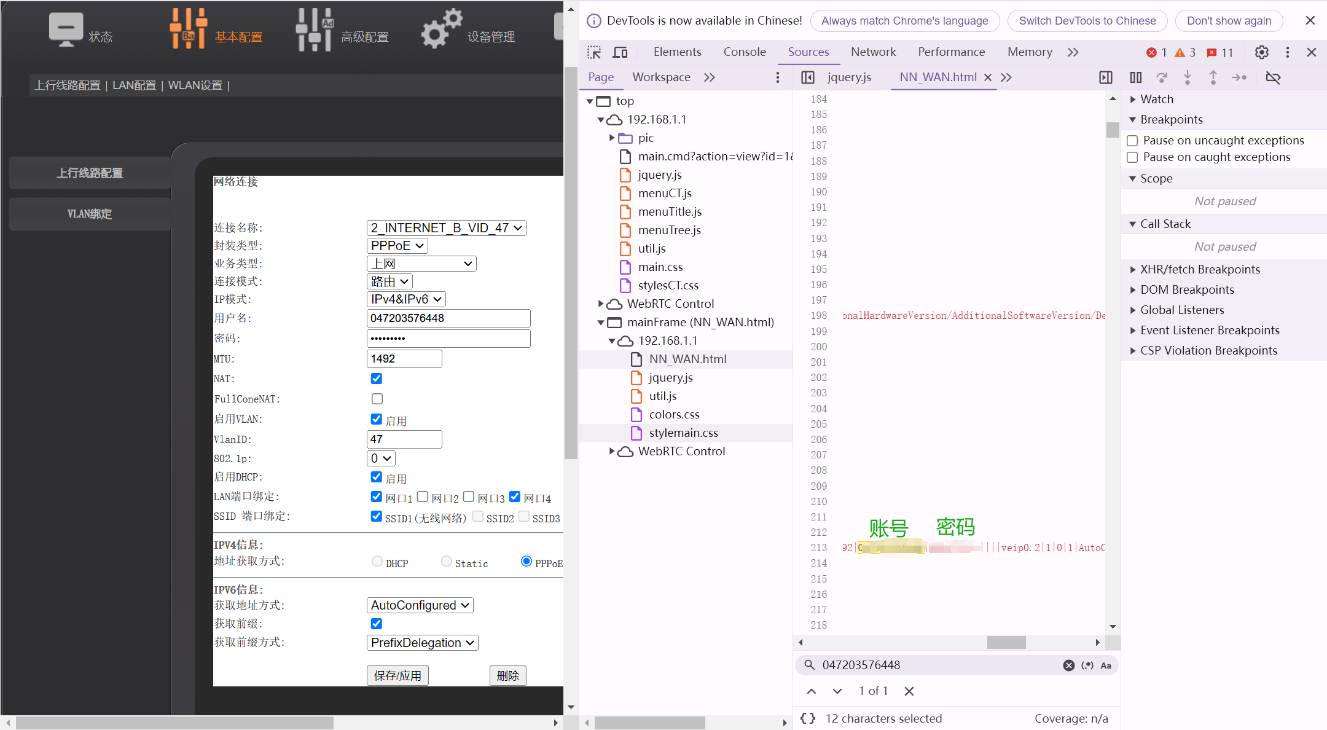Open DevTools settings gear
The height and width of the screenshot is (730, 1327).
tap(1261, 52)
